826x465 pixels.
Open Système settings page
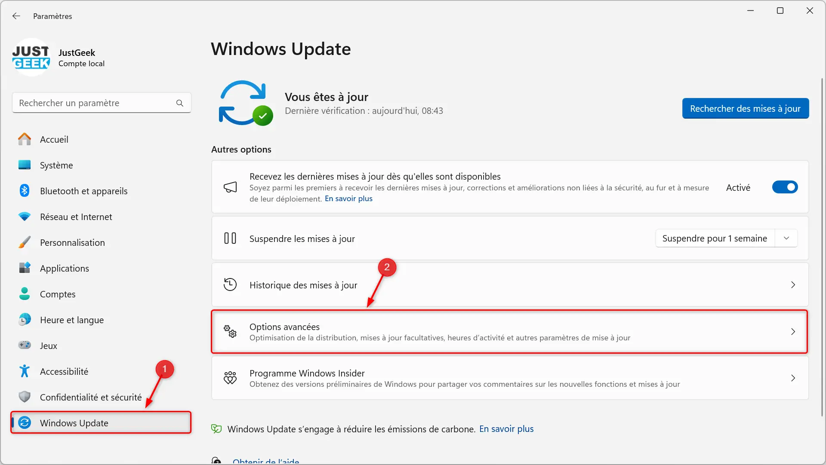pyautogui.click(x=102, y=165)
